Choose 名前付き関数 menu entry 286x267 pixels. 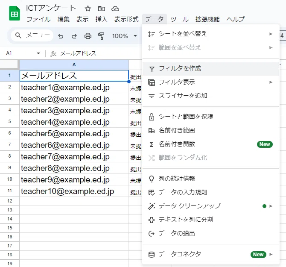[x=211, y=144]
